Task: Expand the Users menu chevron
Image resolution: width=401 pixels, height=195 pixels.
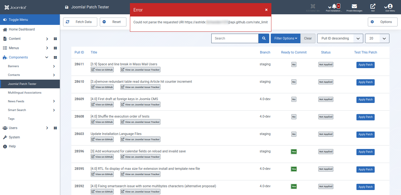Action: [x=47, y=128]
